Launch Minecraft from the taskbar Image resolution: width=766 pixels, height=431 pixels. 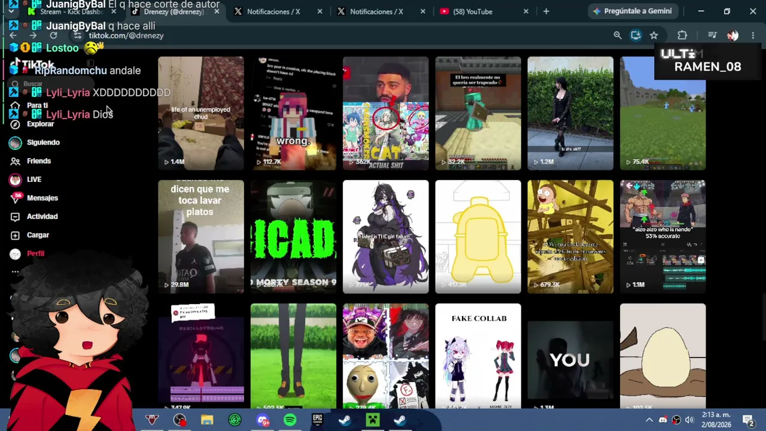pyautogui.click(x=372, y=420)
